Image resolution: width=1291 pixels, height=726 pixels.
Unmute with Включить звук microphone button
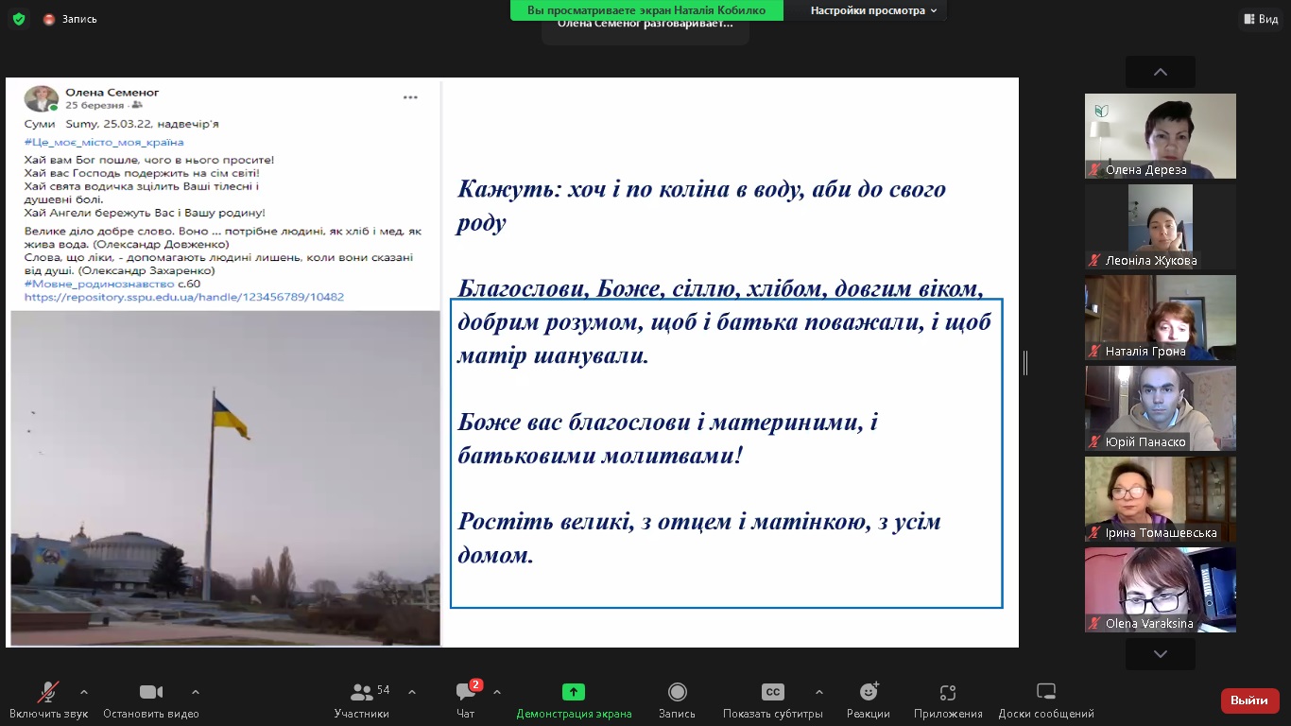(48, 700)
